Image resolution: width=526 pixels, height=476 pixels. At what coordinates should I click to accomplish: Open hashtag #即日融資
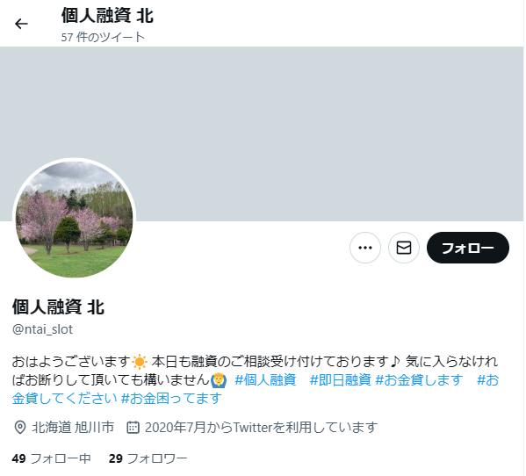tap(341, 381)
